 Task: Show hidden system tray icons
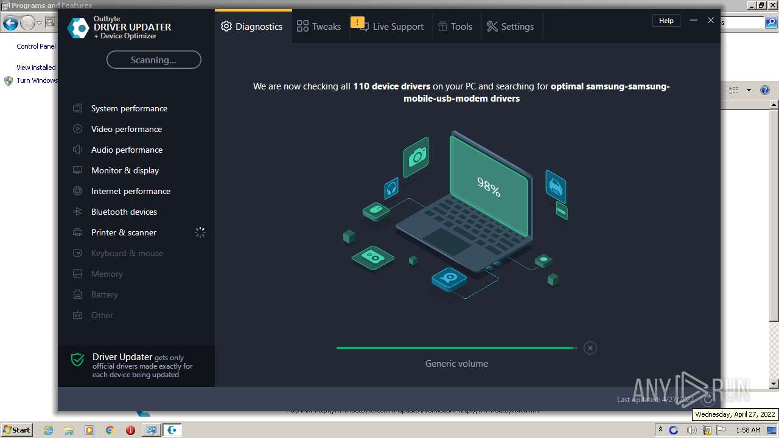[660, 429]
